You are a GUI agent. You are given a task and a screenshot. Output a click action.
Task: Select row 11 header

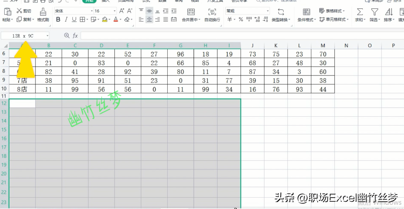4,96
